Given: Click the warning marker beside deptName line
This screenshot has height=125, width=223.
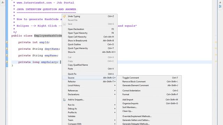Looking at the screenshot, I should 7,49.
